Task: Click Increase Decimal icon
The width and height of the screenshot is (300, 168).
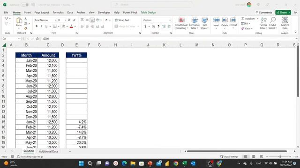Action: 164,26
